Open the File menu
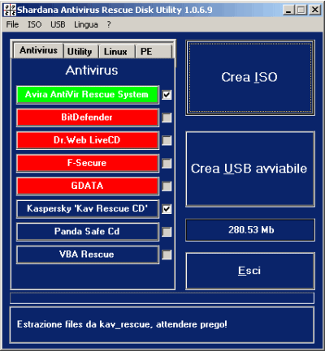325x351 pixels. tap(12, 24)
